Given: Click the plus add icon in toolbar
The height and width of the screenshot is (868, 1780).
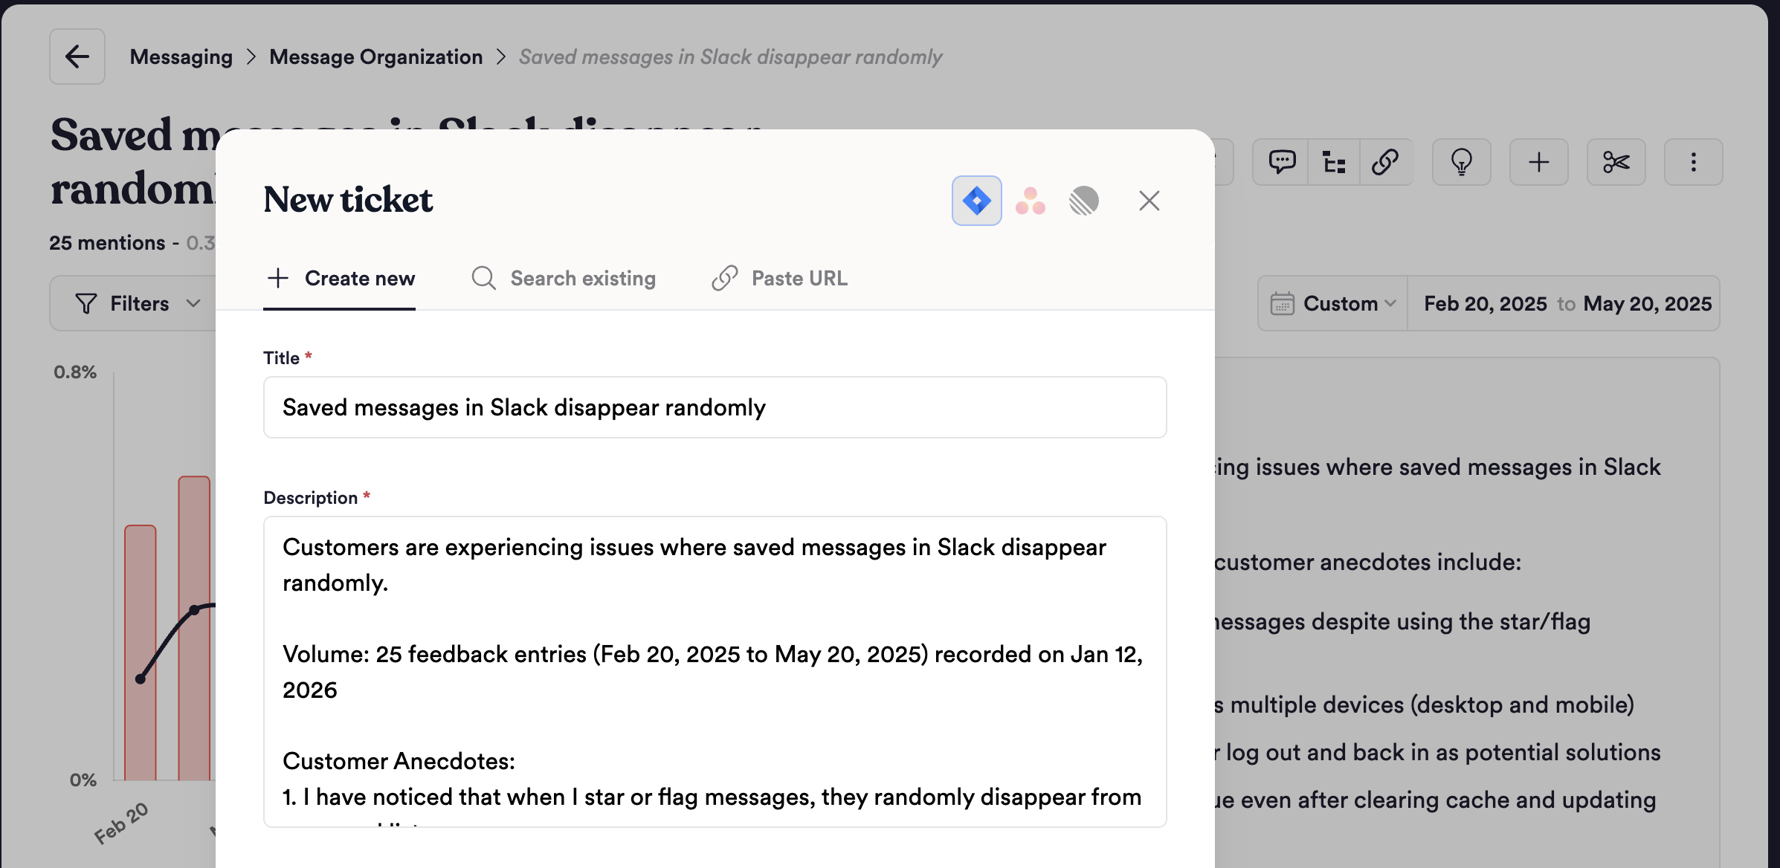Looking at the screenshot, I should coord(1538,162).
